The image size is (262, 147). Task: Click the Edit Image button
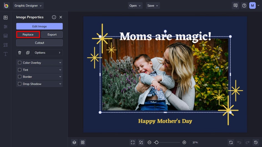39,26
